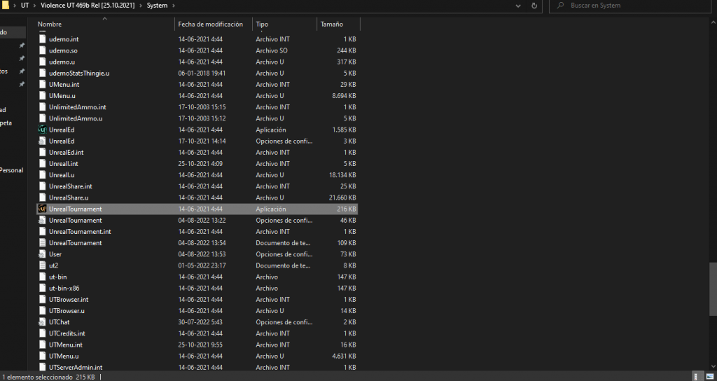The height and width of the screenshot is (381, 717).
Task: Click the 06-01-2018 19:41 date cell
Action: click(x=202, y=73)
